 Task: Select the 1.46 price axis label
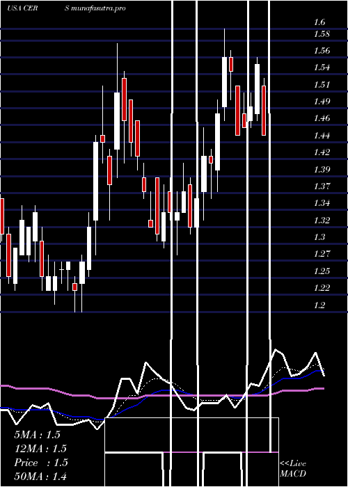coord(322,118)
